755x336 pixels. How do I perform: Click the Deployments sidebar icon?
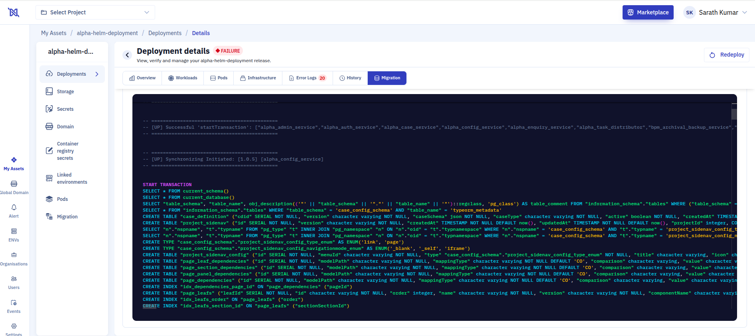pyautogui.click(x=49, y=74)
